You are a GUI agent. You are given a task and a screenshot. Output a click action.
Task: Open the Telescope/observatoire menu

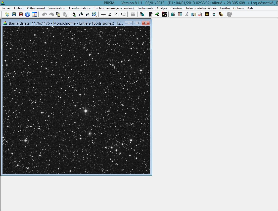(201, 8)
